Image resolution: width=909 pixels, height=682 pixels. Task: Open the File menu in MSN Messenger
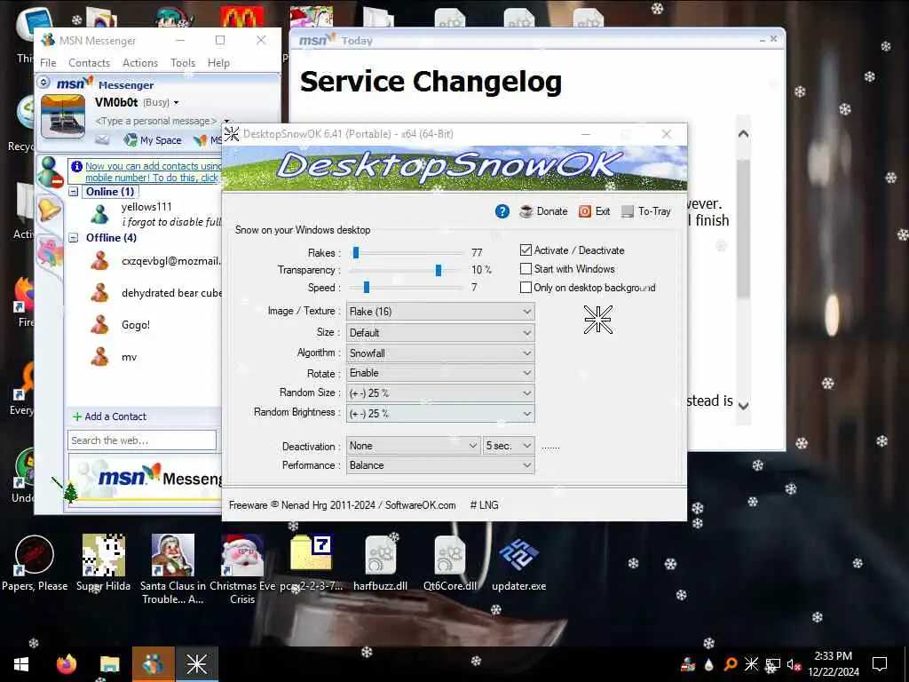pyautogui.click(x=48, y=63)
